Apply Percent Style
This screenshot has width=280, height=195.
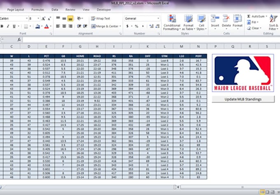136,26
